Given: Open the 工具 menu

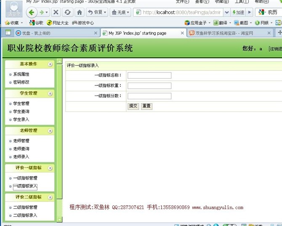Looking at the screenshot, I should tap(242, 2).
